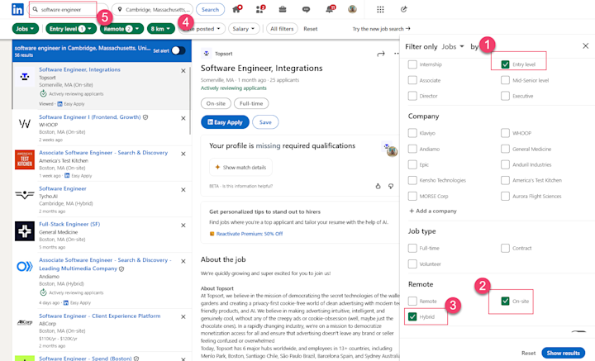Screen dimensions: 595x361
Task: Dismiss the Software Engineer, Integrations job card
Action: point(183,71)
